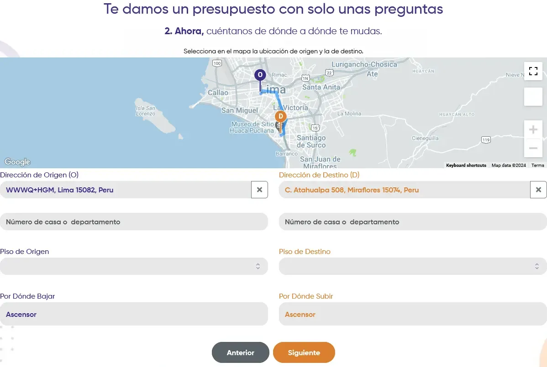547x367 pixels.
Task: Open the Piso de Origen dropdown
Action: [134, 266]
